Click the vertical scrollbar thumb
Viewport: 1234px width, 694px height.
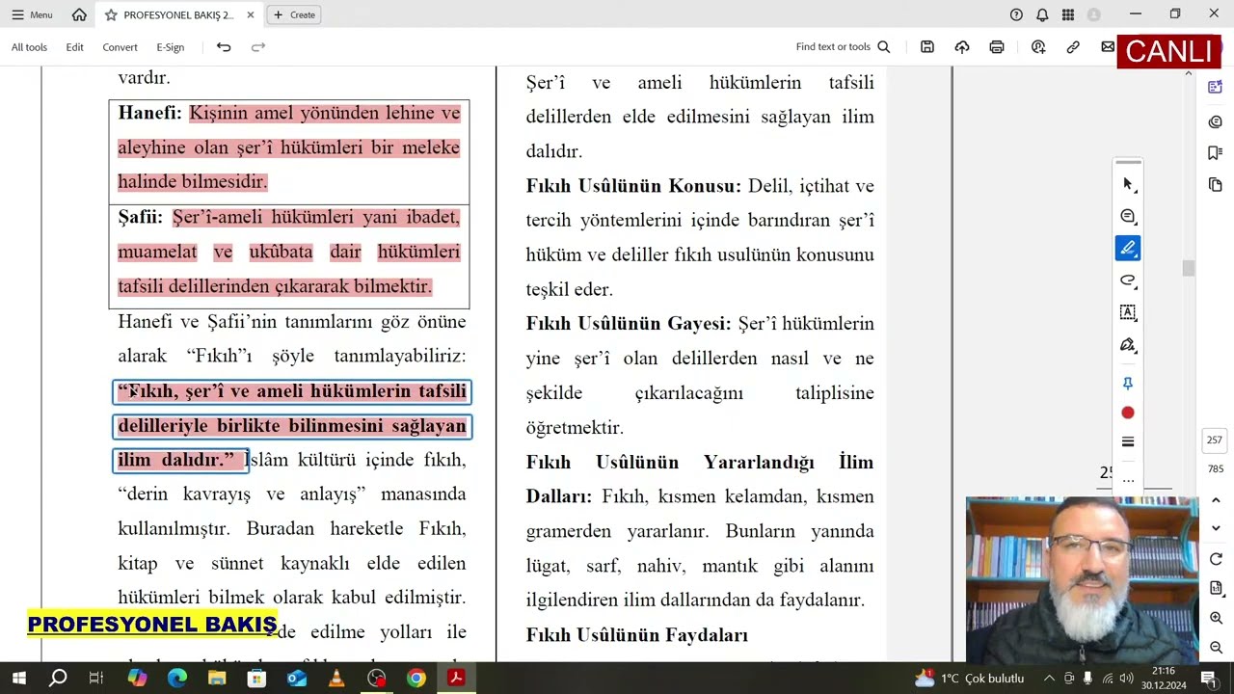pyautogui.click(x=1189, y=269)
